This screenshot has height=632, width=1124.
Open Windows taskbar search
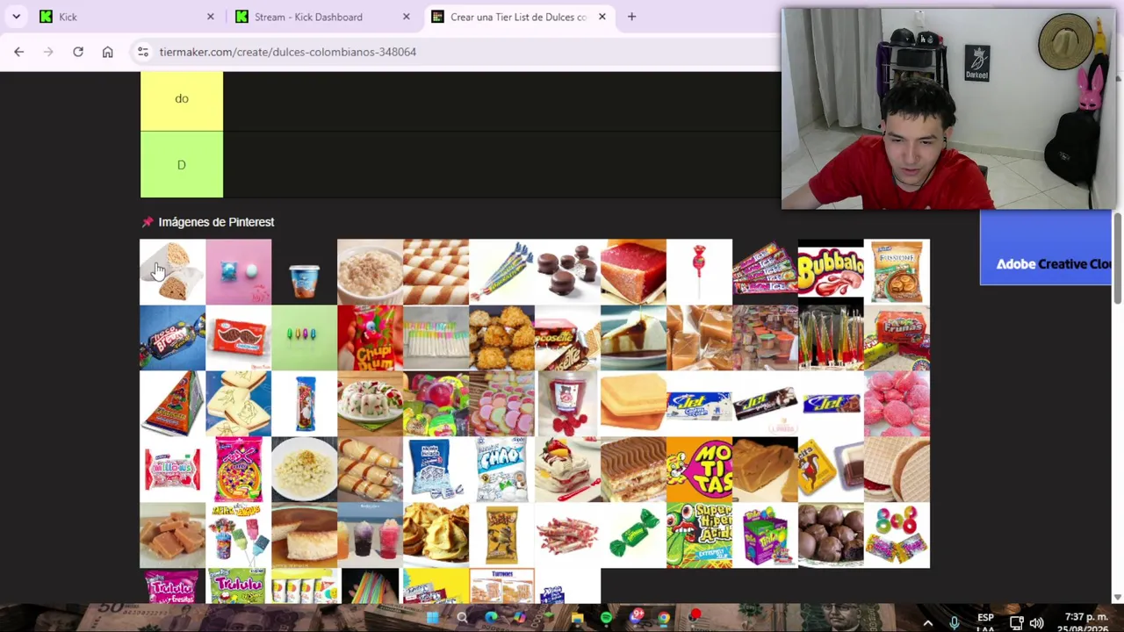point(462,619)
